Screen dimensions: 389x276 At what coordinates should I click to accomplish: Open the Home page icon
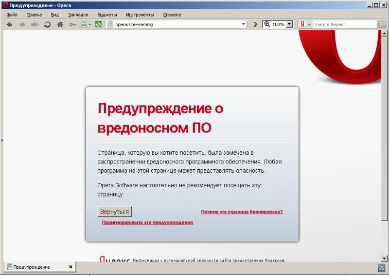point(60,25)
